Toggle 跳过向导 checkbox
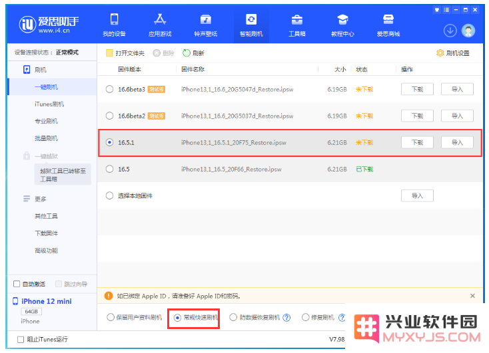Viewport: 489px width, 353px height. pos(59,284)
